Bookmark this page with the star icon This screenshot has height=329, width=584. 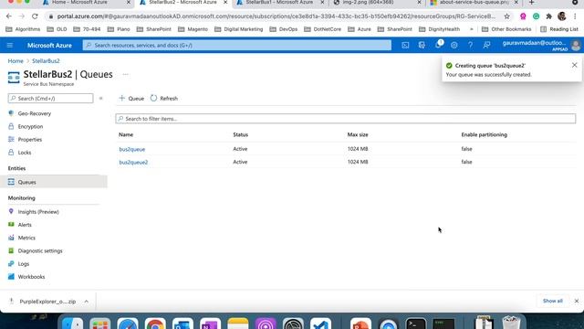click(507, 16)
